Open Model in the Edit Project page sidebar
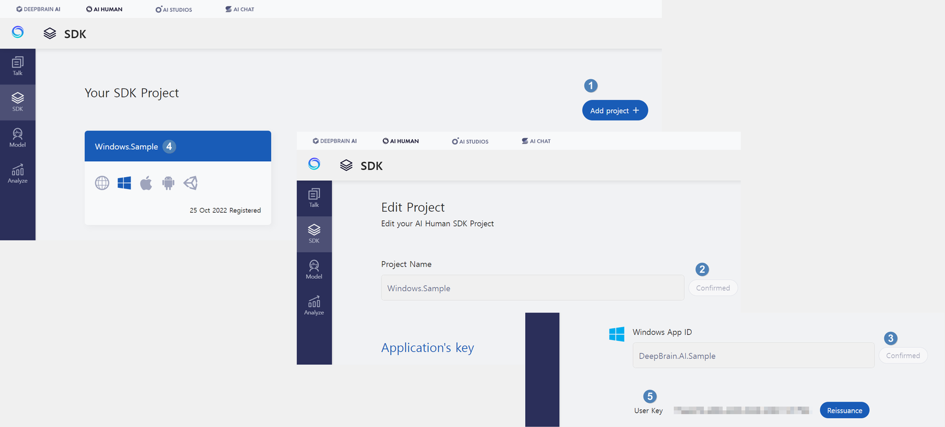This screenshot has width=945, height=427. pyautogui.click(x=314, y=269)
